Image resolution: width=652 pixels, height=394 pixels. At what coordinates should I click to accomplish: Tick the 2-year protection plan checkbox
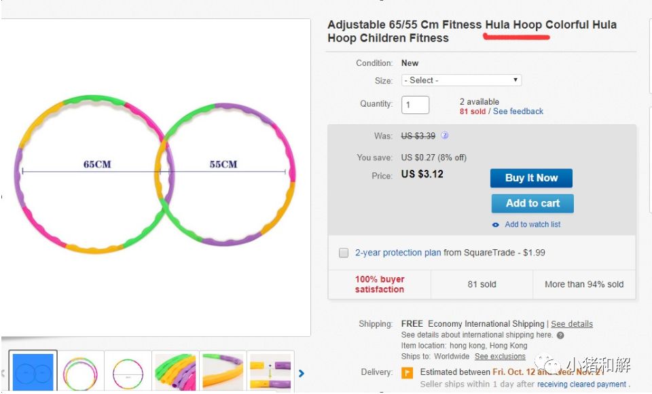pos(344,253)
